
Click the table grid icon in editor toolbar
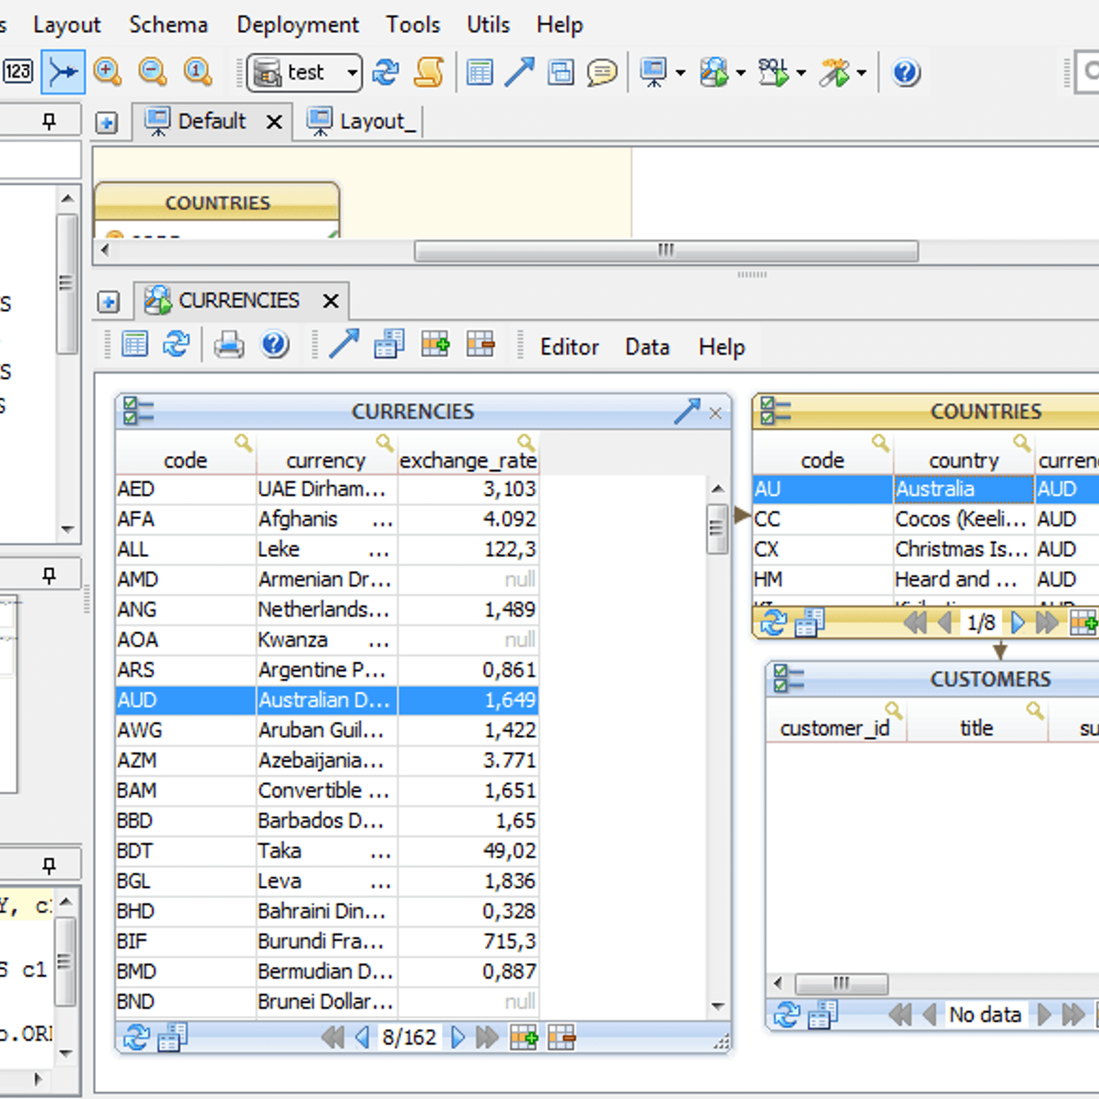pos(135,343)
